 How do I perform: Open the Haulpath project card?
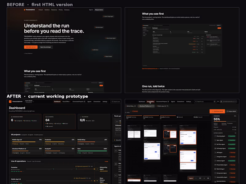tap(59, 151)
